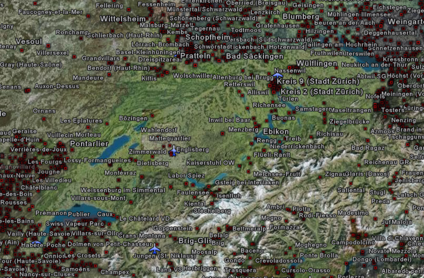
Task: Click the Kaiserstuhl OW label
Action: click(x=211, y=163)
